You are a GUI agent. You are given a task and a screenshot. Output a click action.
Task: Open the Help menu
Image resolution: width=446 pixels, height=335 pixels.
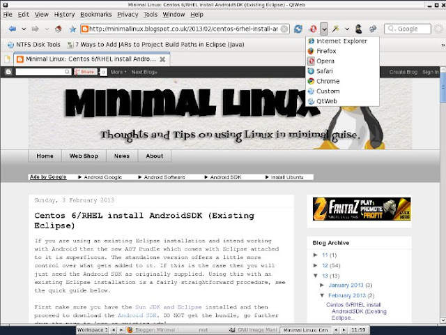coord(197,14)
